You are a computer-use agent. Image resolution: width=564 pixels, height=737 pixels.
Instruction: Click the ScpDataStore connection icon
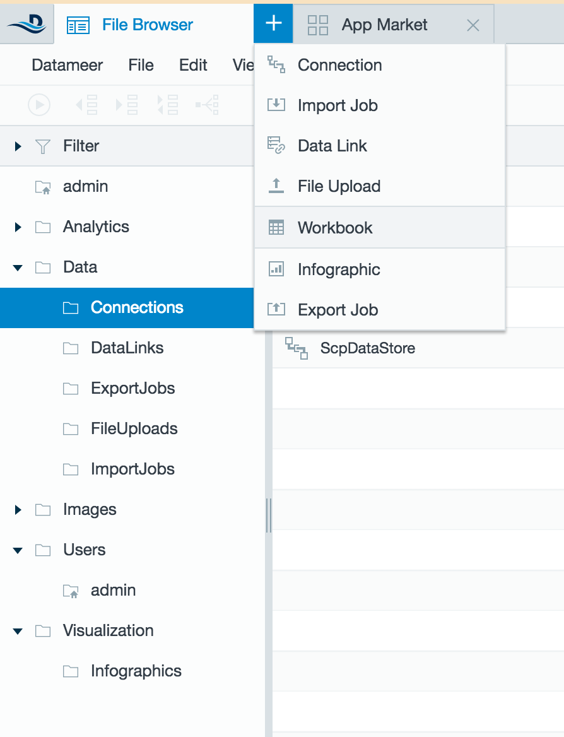pos(297,348)
